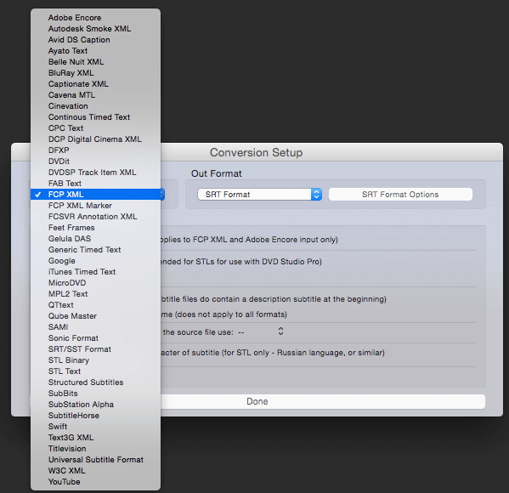Pick SAMI format entry
Screen dimensions: 509x493
pos(95,326)
